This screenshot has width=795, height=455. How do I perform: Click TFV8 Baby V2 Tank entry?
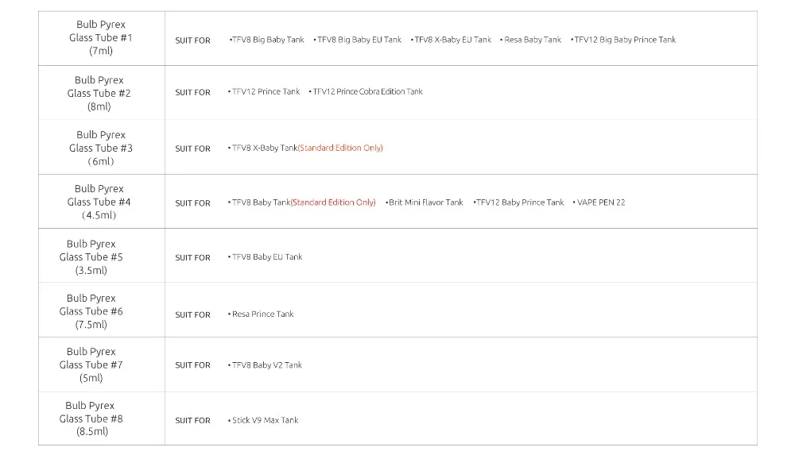click(x=266, y=364)
